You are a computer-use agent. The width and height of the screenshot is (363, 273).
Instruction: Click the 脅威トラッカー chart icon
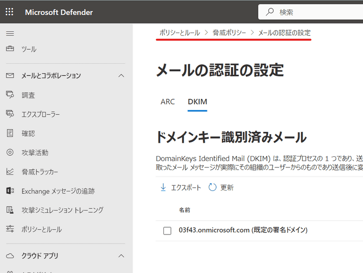(10, 172)
